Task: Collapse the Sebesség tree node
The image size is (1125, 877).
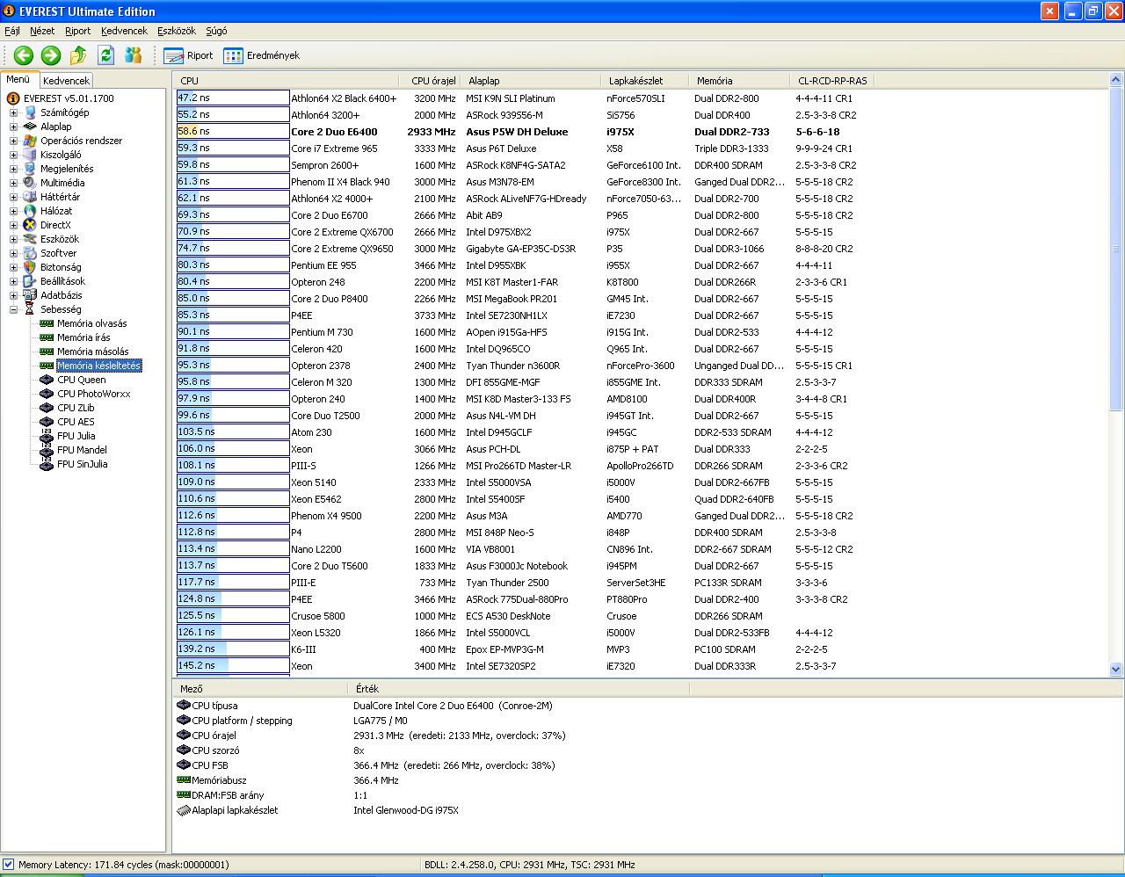Action: (13, 309)
